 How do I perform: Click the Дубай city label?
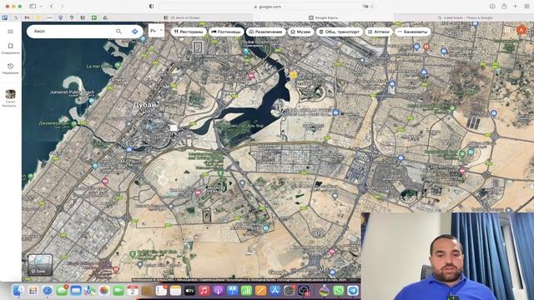(x=144, y=105)
